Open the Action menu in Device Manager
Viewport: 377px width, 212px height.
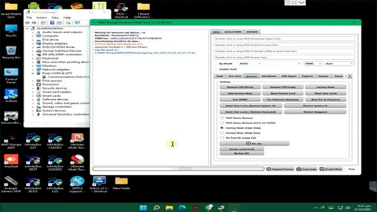tap(42, 18)
